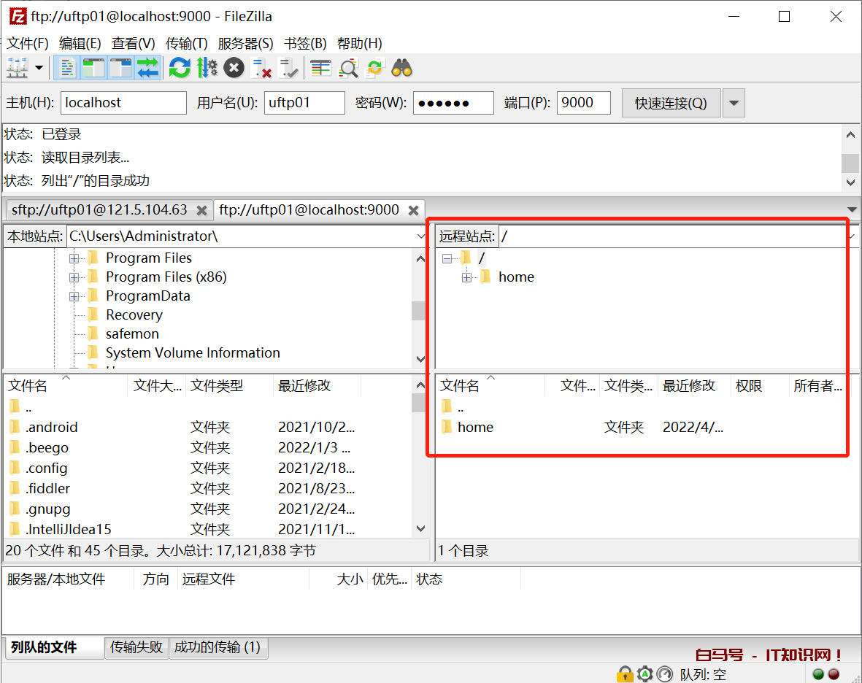Expand the remote home folder tree node
The image size is (862, 683).
click(467, 277)
